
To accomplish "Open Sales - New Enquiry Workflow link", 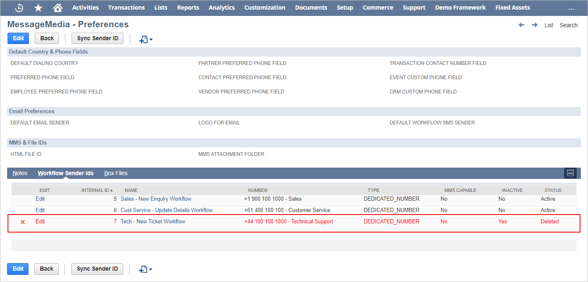I will pyautogui.click(x=156, y=199).
